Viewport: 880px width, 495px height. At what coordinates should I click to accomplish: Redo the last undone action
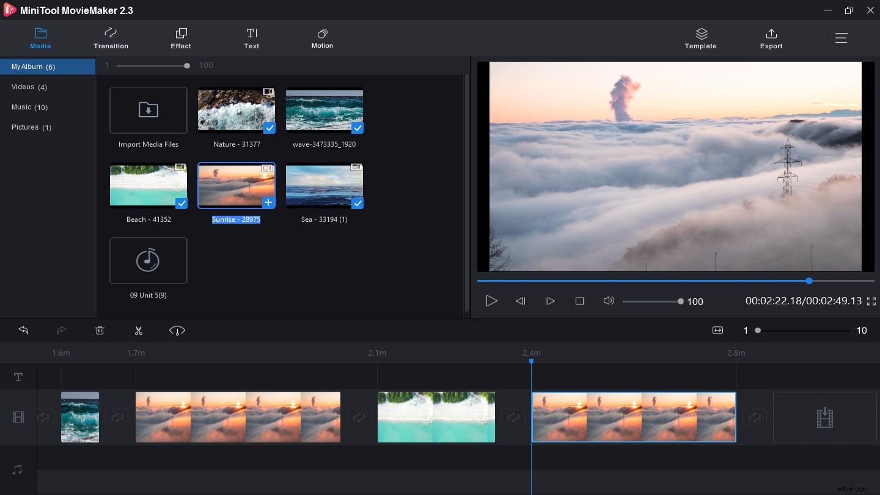61,330
